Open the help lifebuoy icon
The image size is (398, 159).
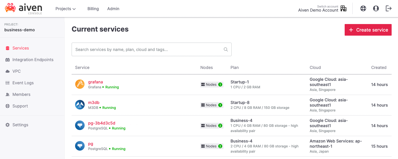tap(363, 8)
